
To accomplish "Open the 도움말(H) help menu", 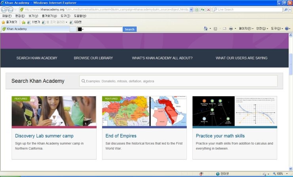I will pyautogui.click(x=80, y=16).
